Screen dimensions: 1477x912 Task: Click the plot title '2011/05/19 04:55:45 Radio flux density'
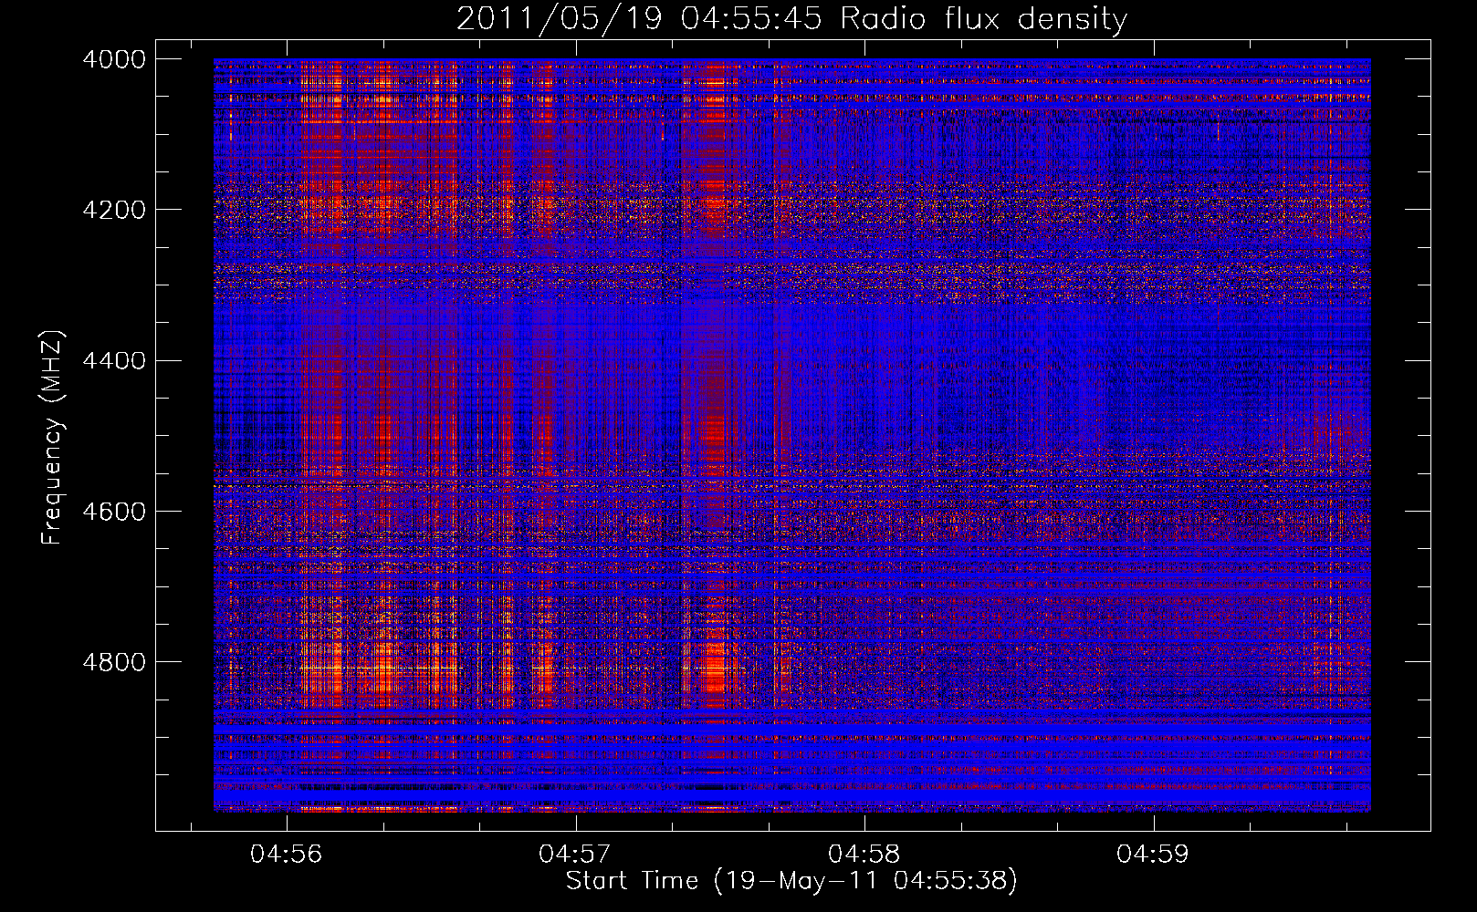coord(791,19)
